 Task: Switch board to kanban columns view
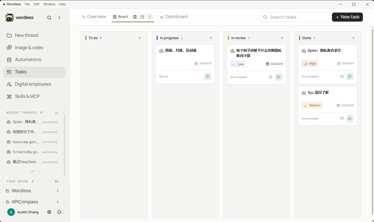click(x=135, y=17)
